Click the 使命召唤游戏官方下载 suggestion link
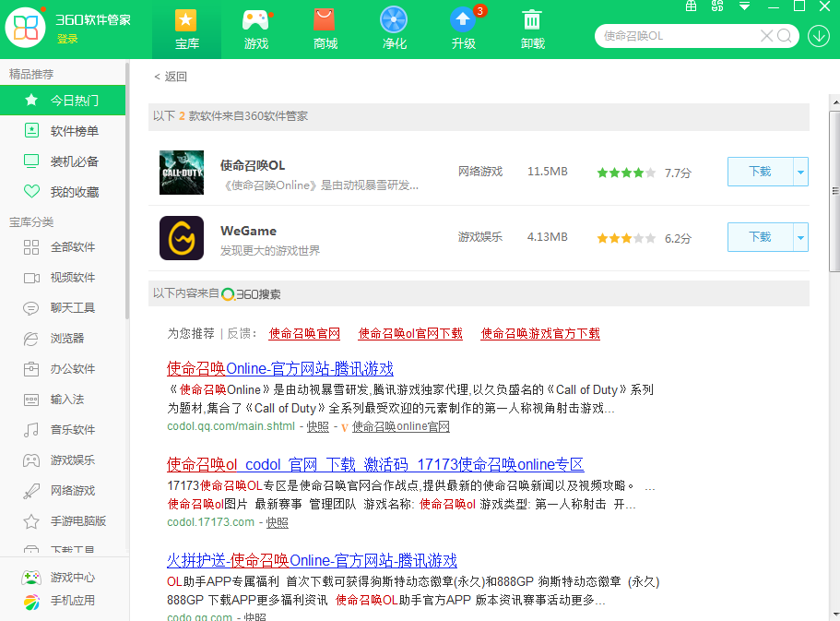This screenshot has height=621, width=840. click(x=540, y=333)
